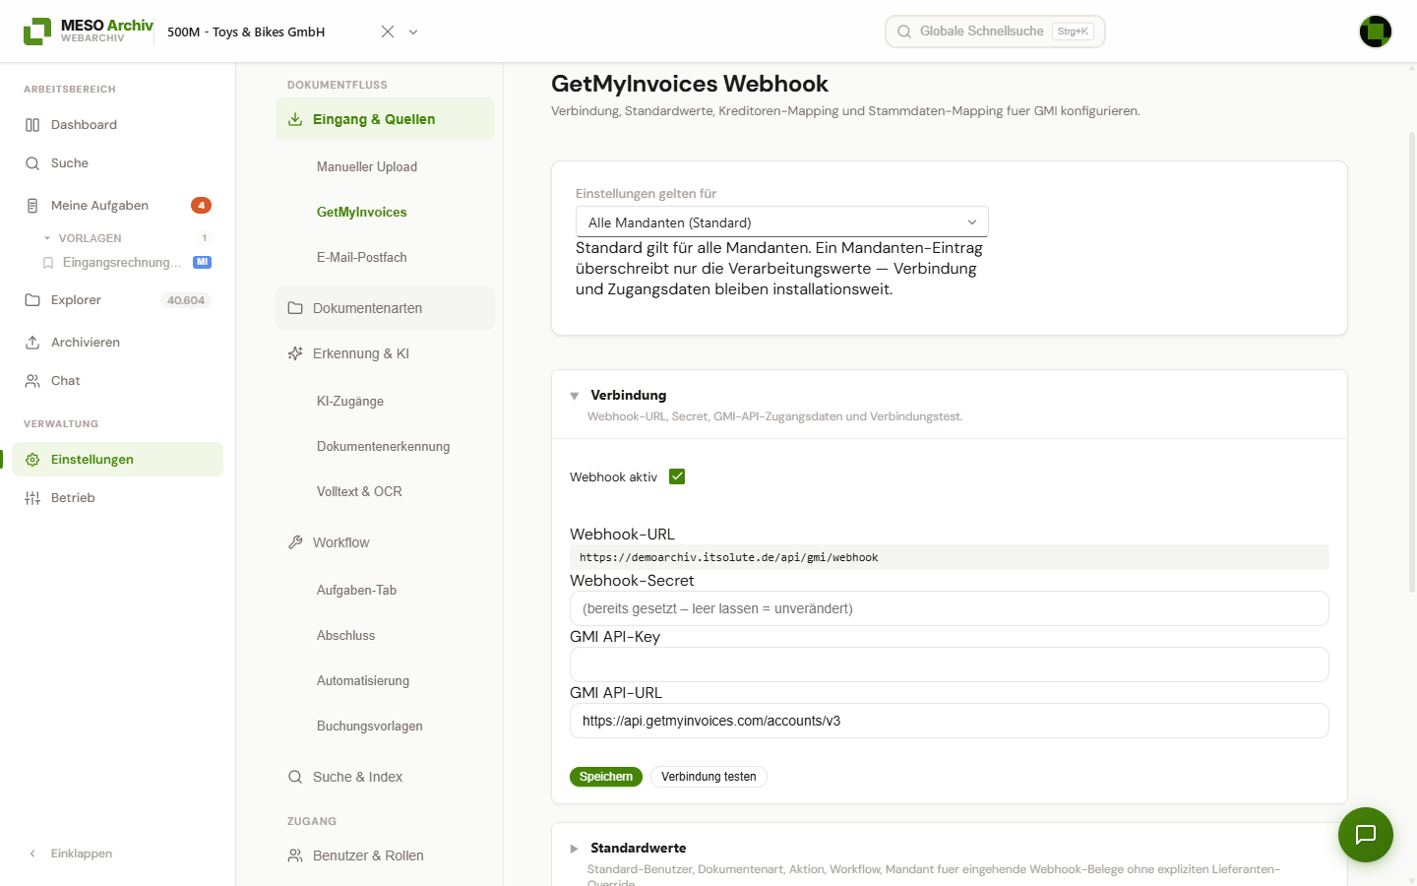1417x886 pixels.
Task: Select the GetMyInvoices submenu item
Action: tap(362, 213)
